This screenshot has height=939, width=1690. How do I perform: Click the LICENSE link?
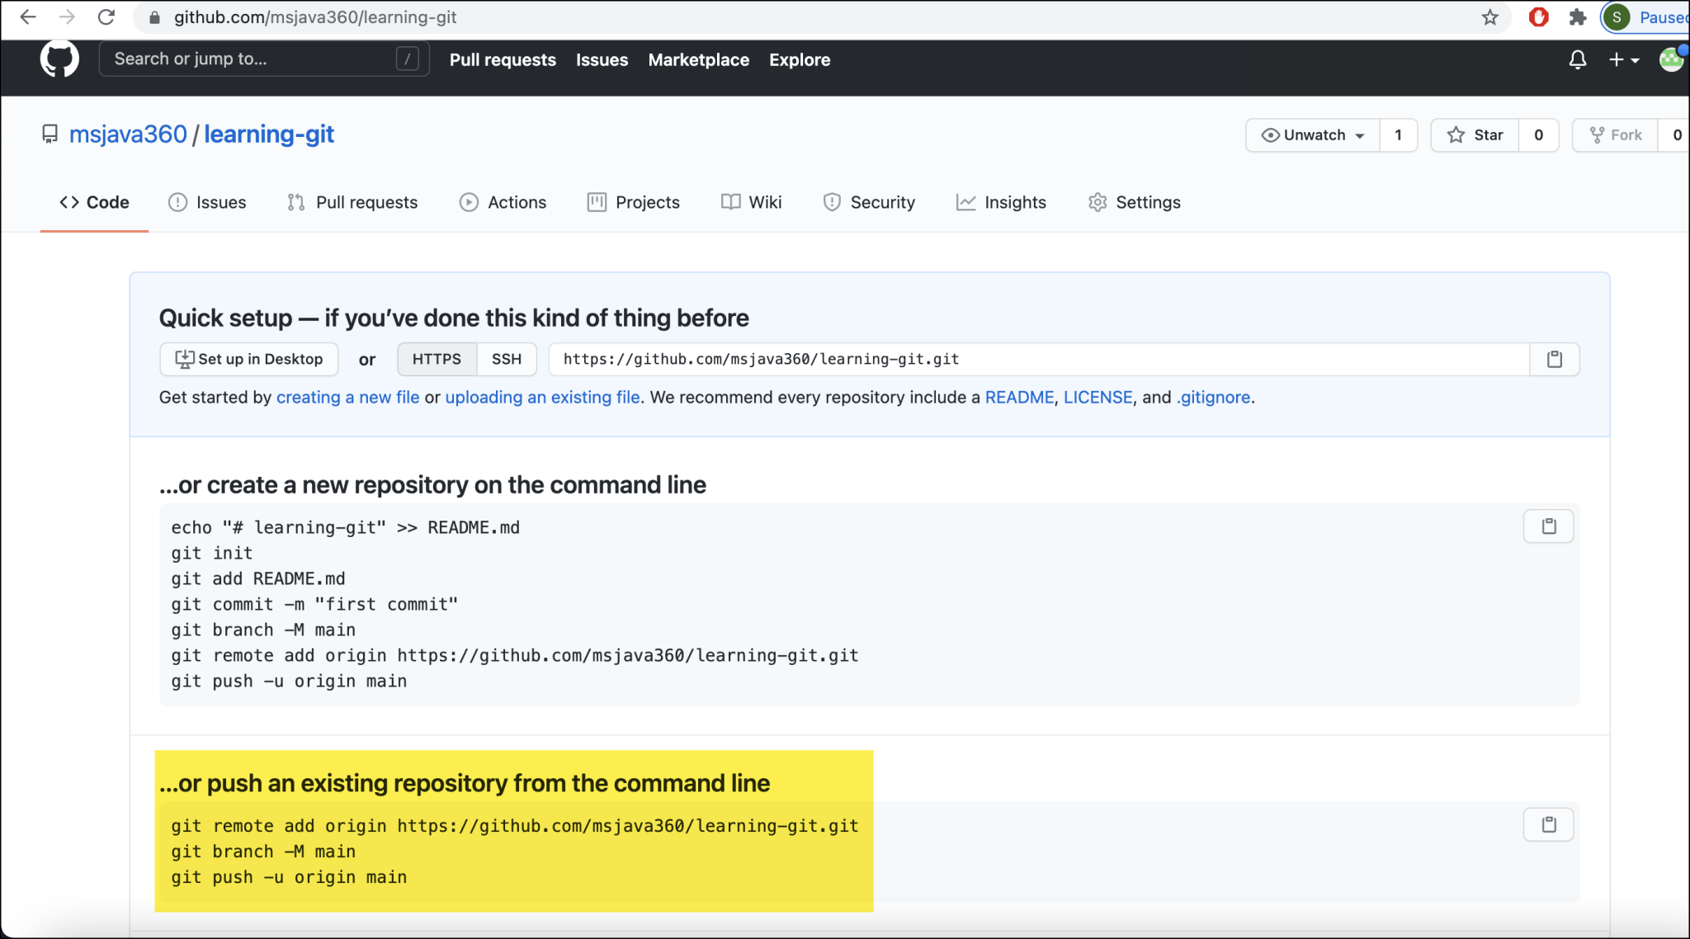[x=1098, y=397]
